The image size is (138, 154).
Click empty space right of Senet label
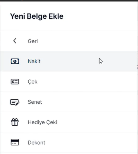(x=87, y=102)
